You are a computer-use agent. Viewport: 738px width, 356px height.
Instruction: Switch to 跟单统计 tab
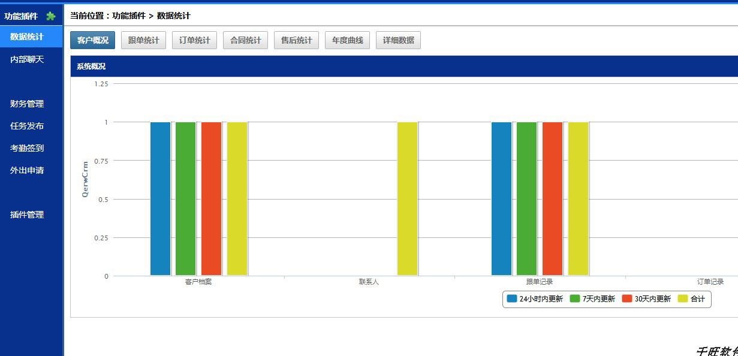point(144,41)
